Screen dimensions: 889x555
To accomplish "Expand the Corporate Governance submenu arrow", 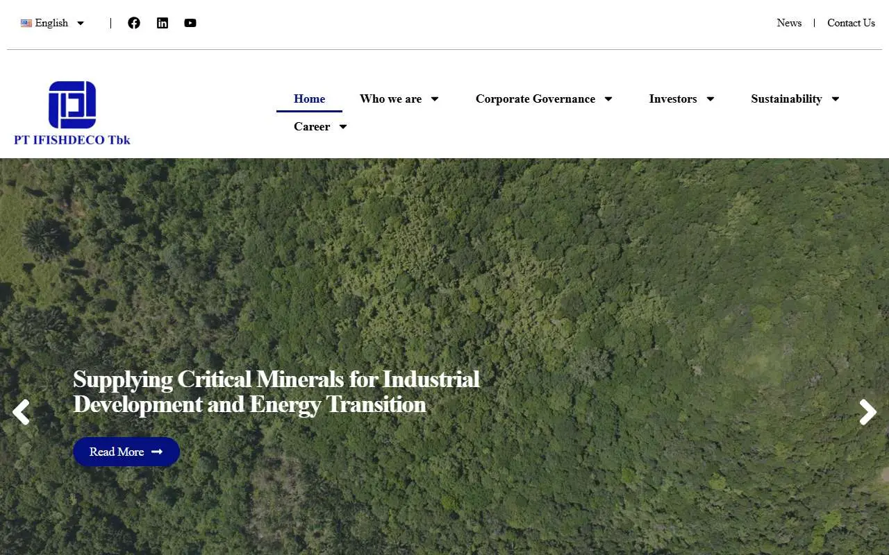I will pyautogui.click(x=608, y=99).
